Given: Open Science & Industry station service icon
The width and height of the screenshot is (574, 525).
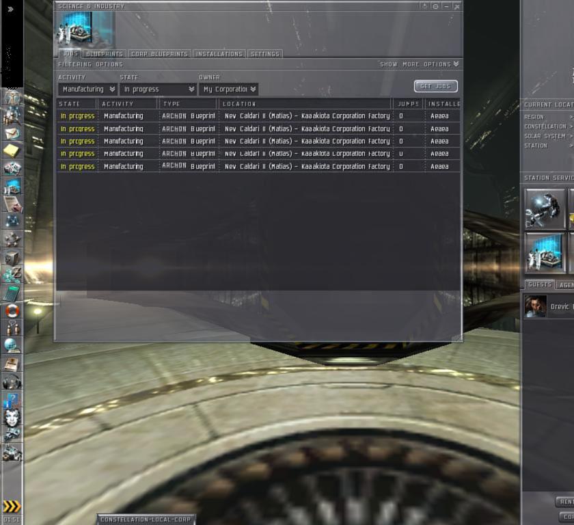Looking at the screenshot, I should coord(545,254).
